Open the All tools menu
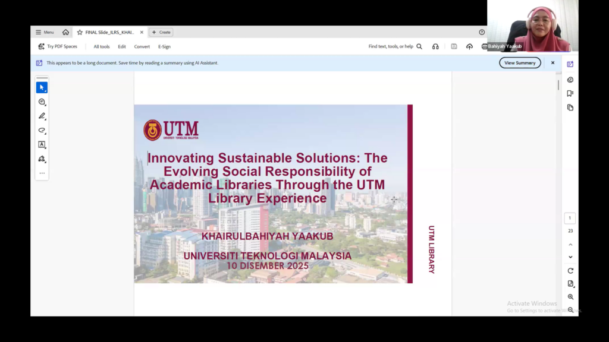This screenshot has width=609, height=342. coord(101,46)
